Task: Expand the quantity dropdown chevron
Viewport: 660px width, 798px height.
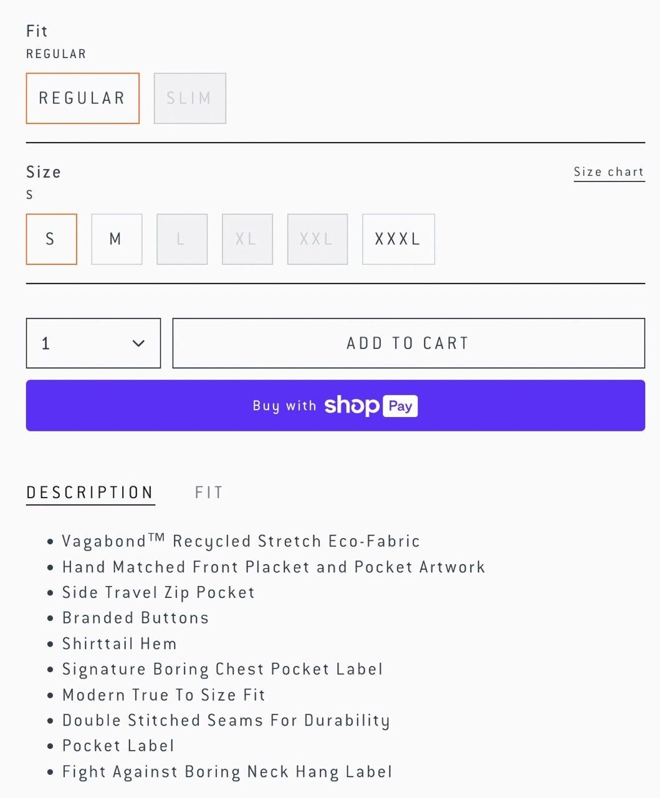Action: pos(138,344)
